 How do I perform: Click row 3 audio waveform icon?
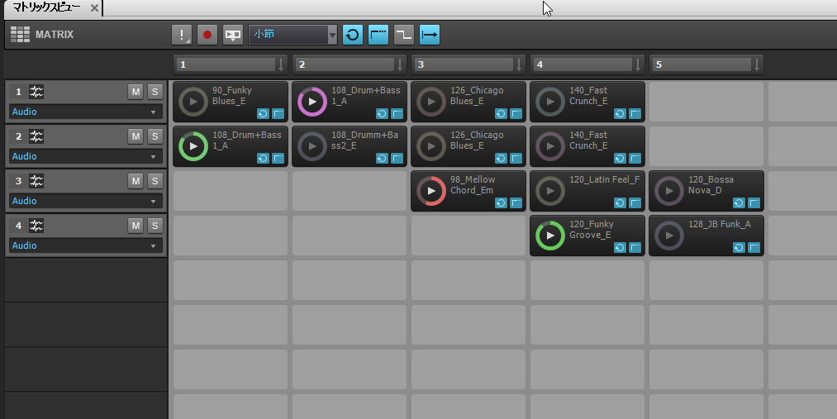[36, 181]
